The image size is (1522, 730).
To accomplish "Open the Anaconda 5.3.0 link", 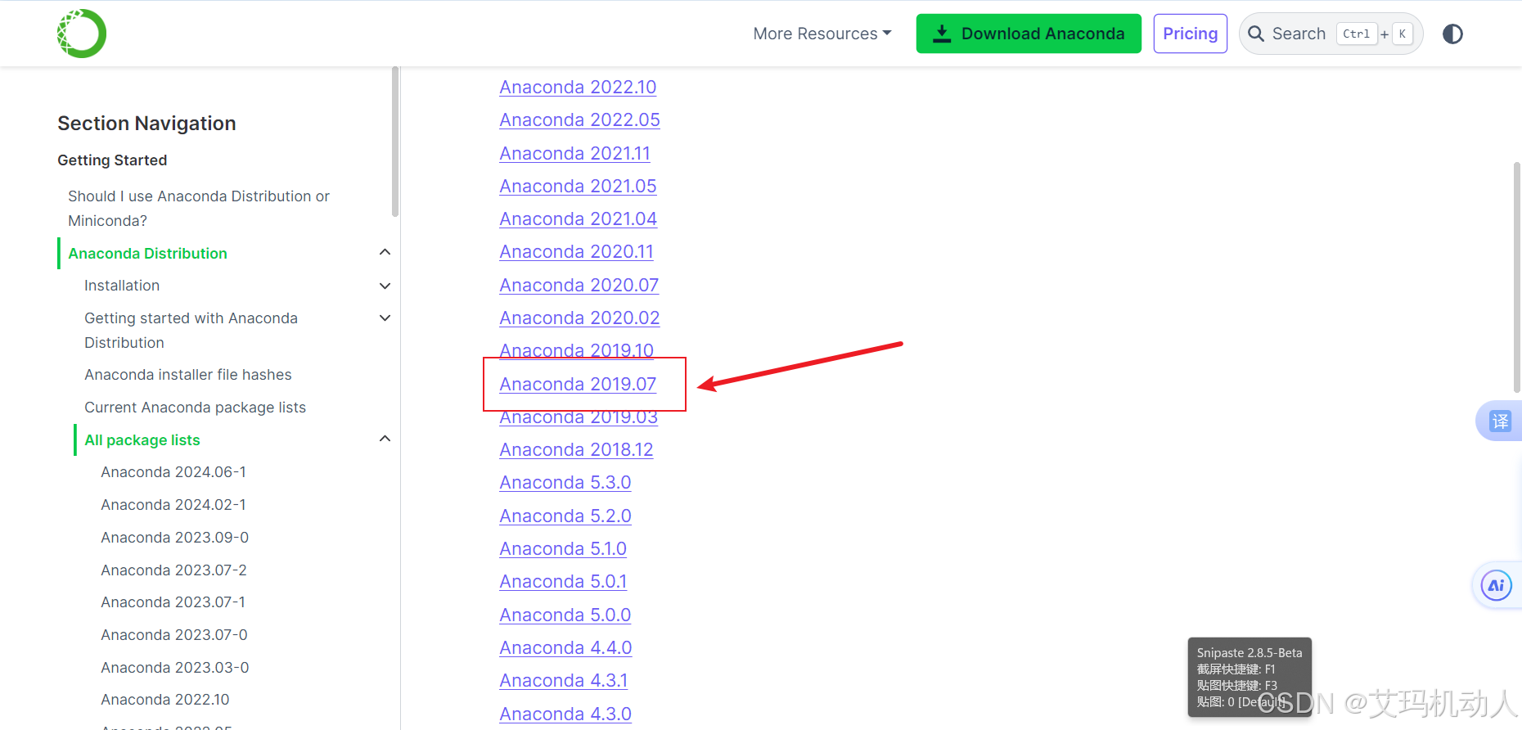I will coord(565,482).
